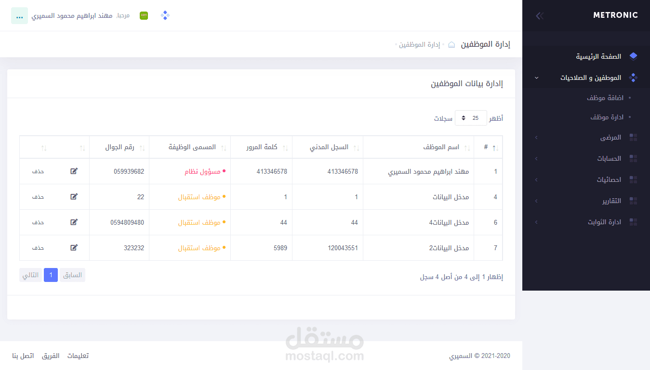
Task: Delete employee مهند ابراهيم محمود السميري
Action: coord(38,171)
